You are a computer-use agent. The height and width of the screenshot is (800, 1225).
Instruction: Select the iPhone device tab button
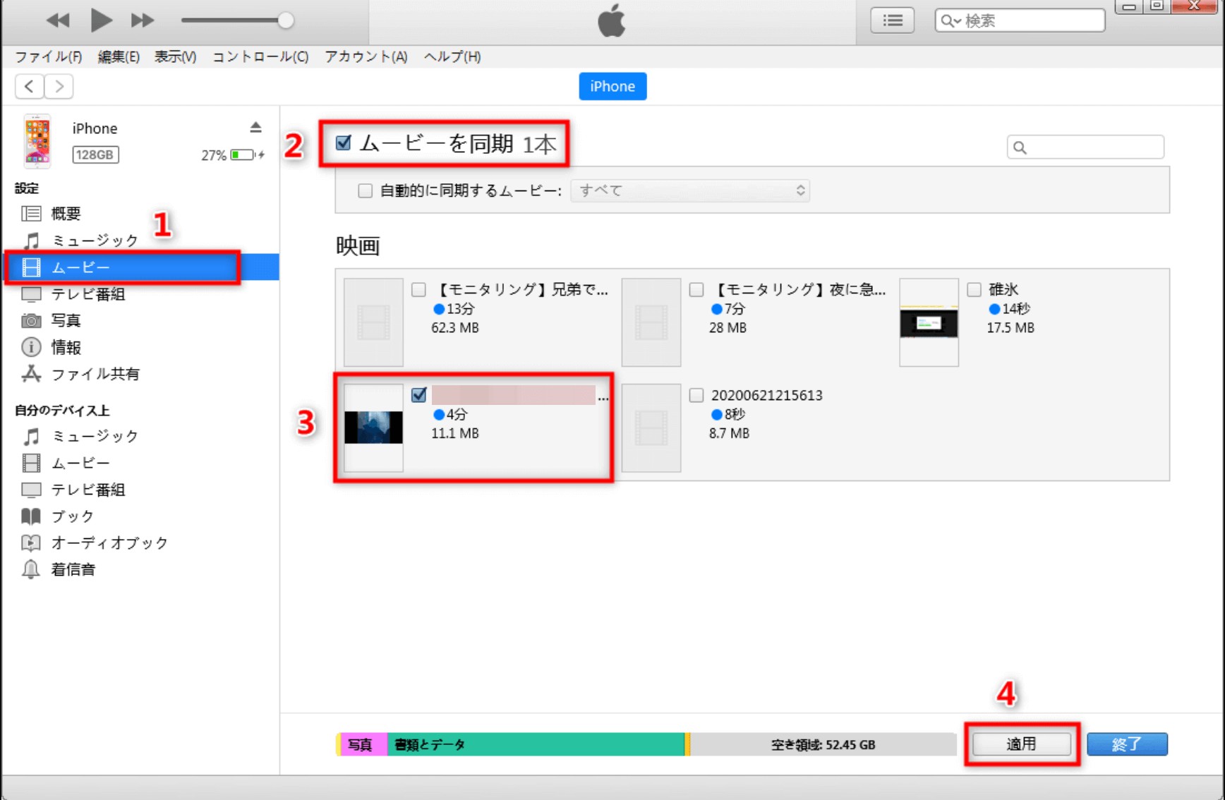(612, 86)
